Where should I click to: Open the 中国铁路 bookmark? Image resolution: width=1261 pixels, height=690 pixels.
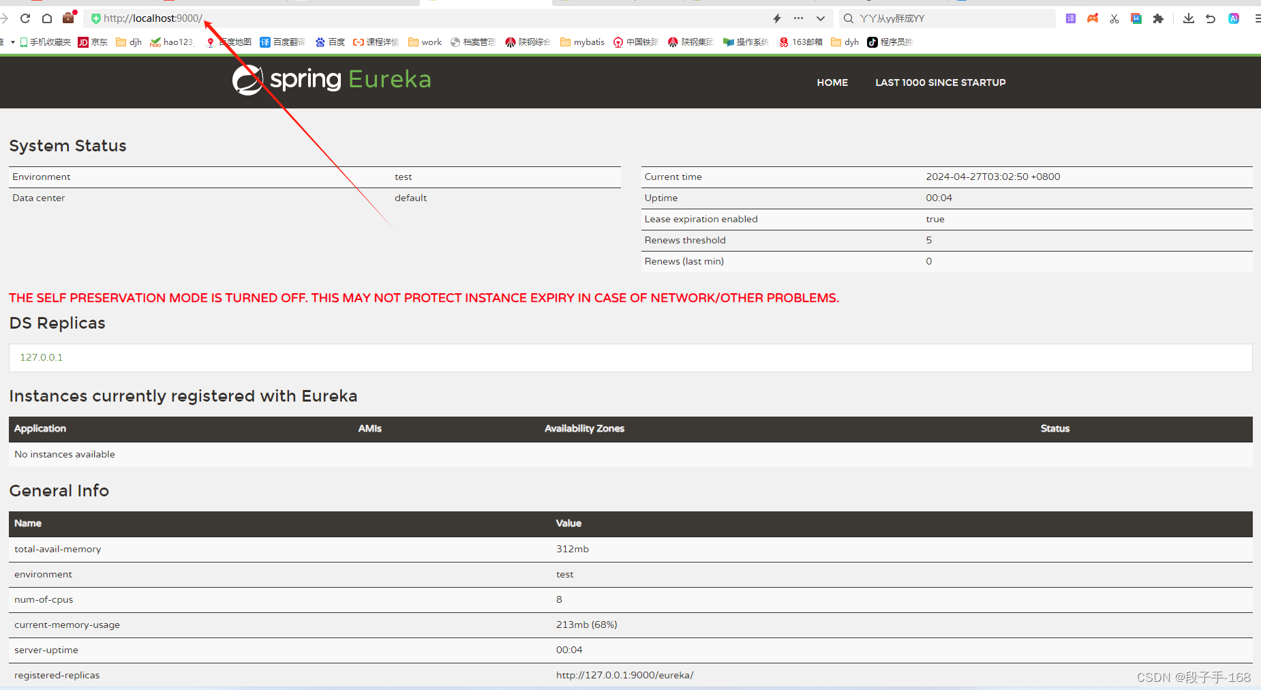pos(636,42)
